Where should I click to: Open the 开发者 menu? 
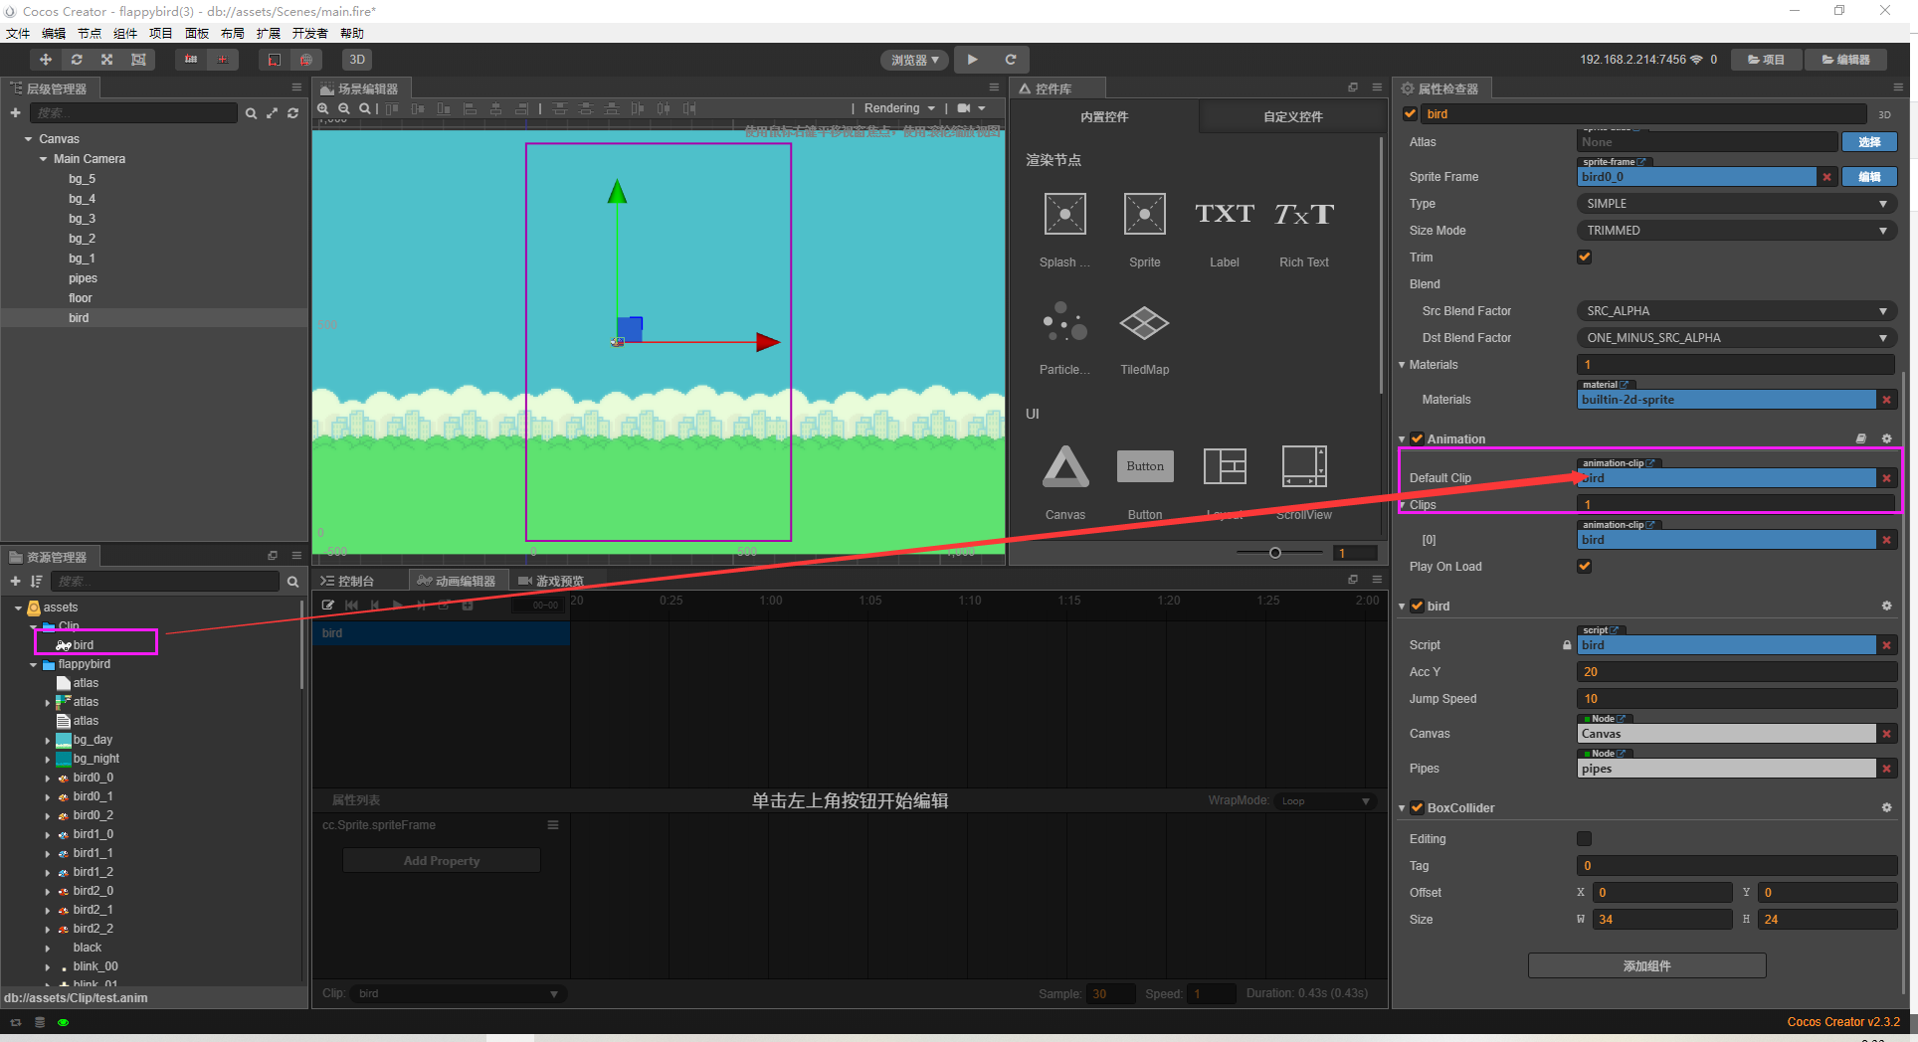tap(309, 33)
